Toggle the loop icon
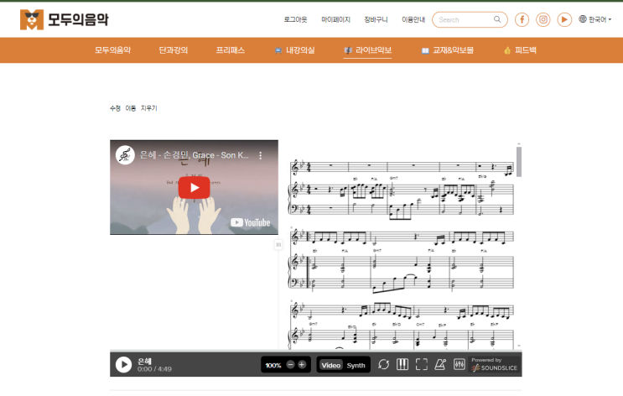The height and width of the screenshot is (396, 623). [x=383, y=364]
